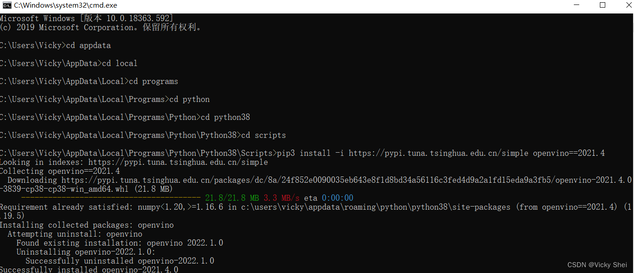Maximize the Command Prompt window
Image resolution: width=634 pixels, height=273 pixels.
(x=603, y=5)
